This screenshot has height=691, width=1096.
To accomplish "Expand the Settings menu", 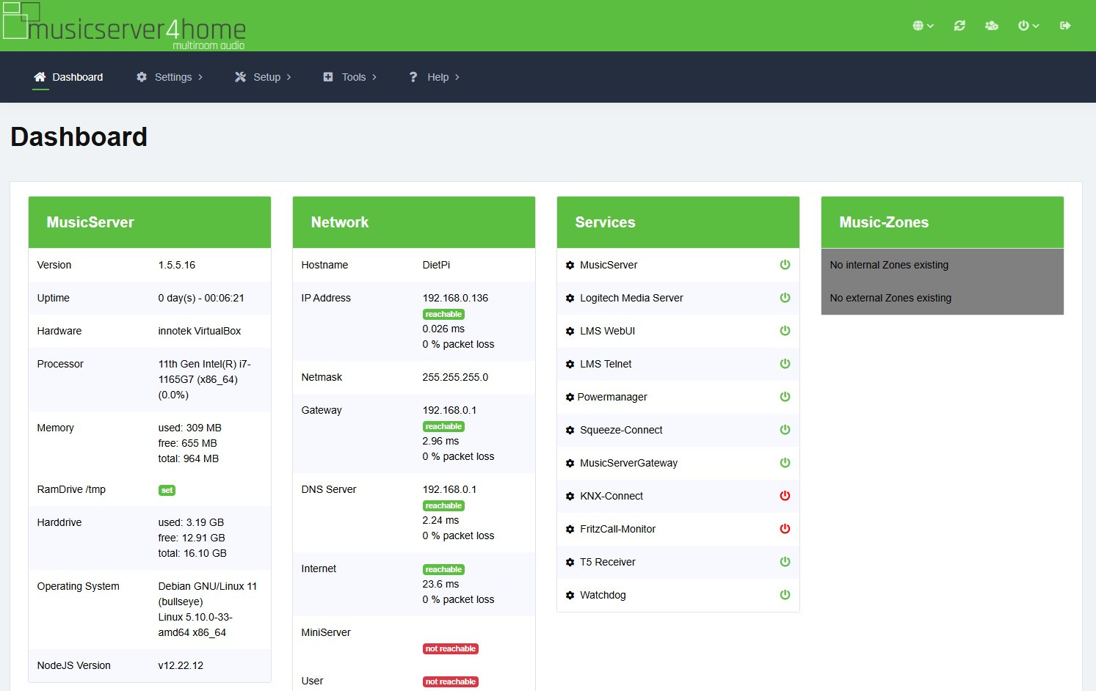I will [x=170, y=77].
